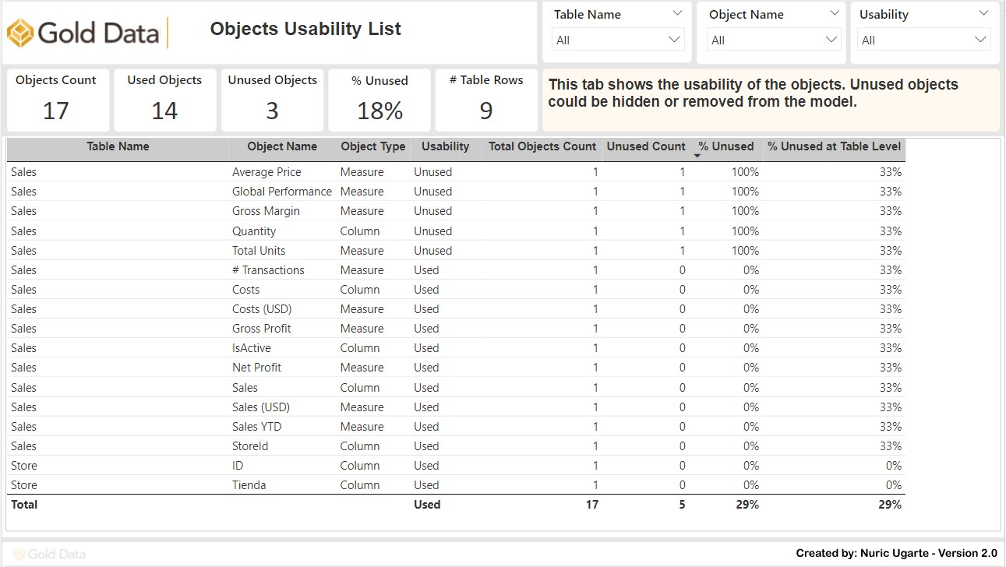
Task: Click the chevron beside Object Name slicer title
Action: click(835, 13)
